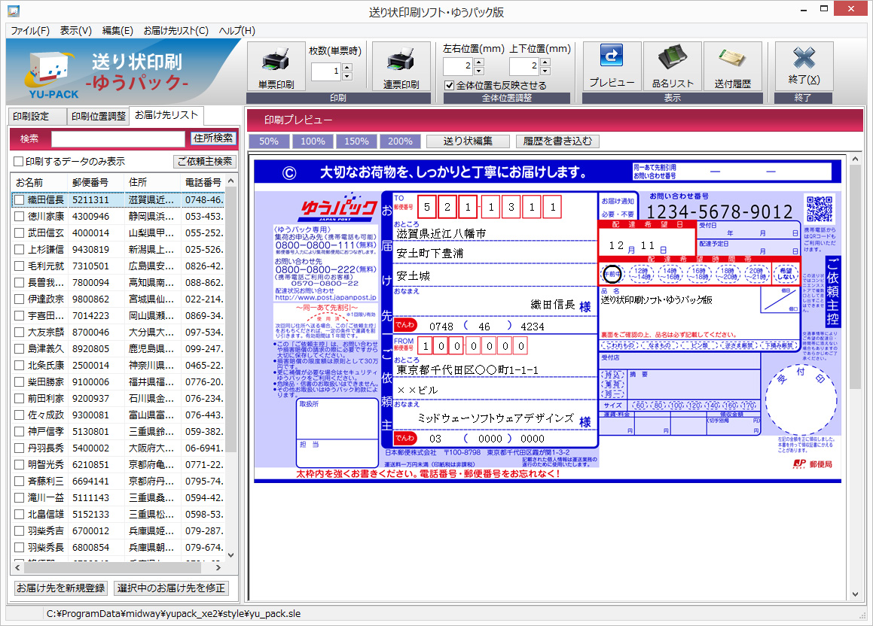Set preview zoom to 200%

click(x=400, y=141)
